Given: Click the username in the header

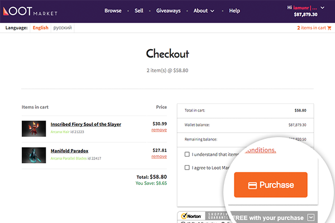Looking at the screenshot, I should [x=305, y=8].
